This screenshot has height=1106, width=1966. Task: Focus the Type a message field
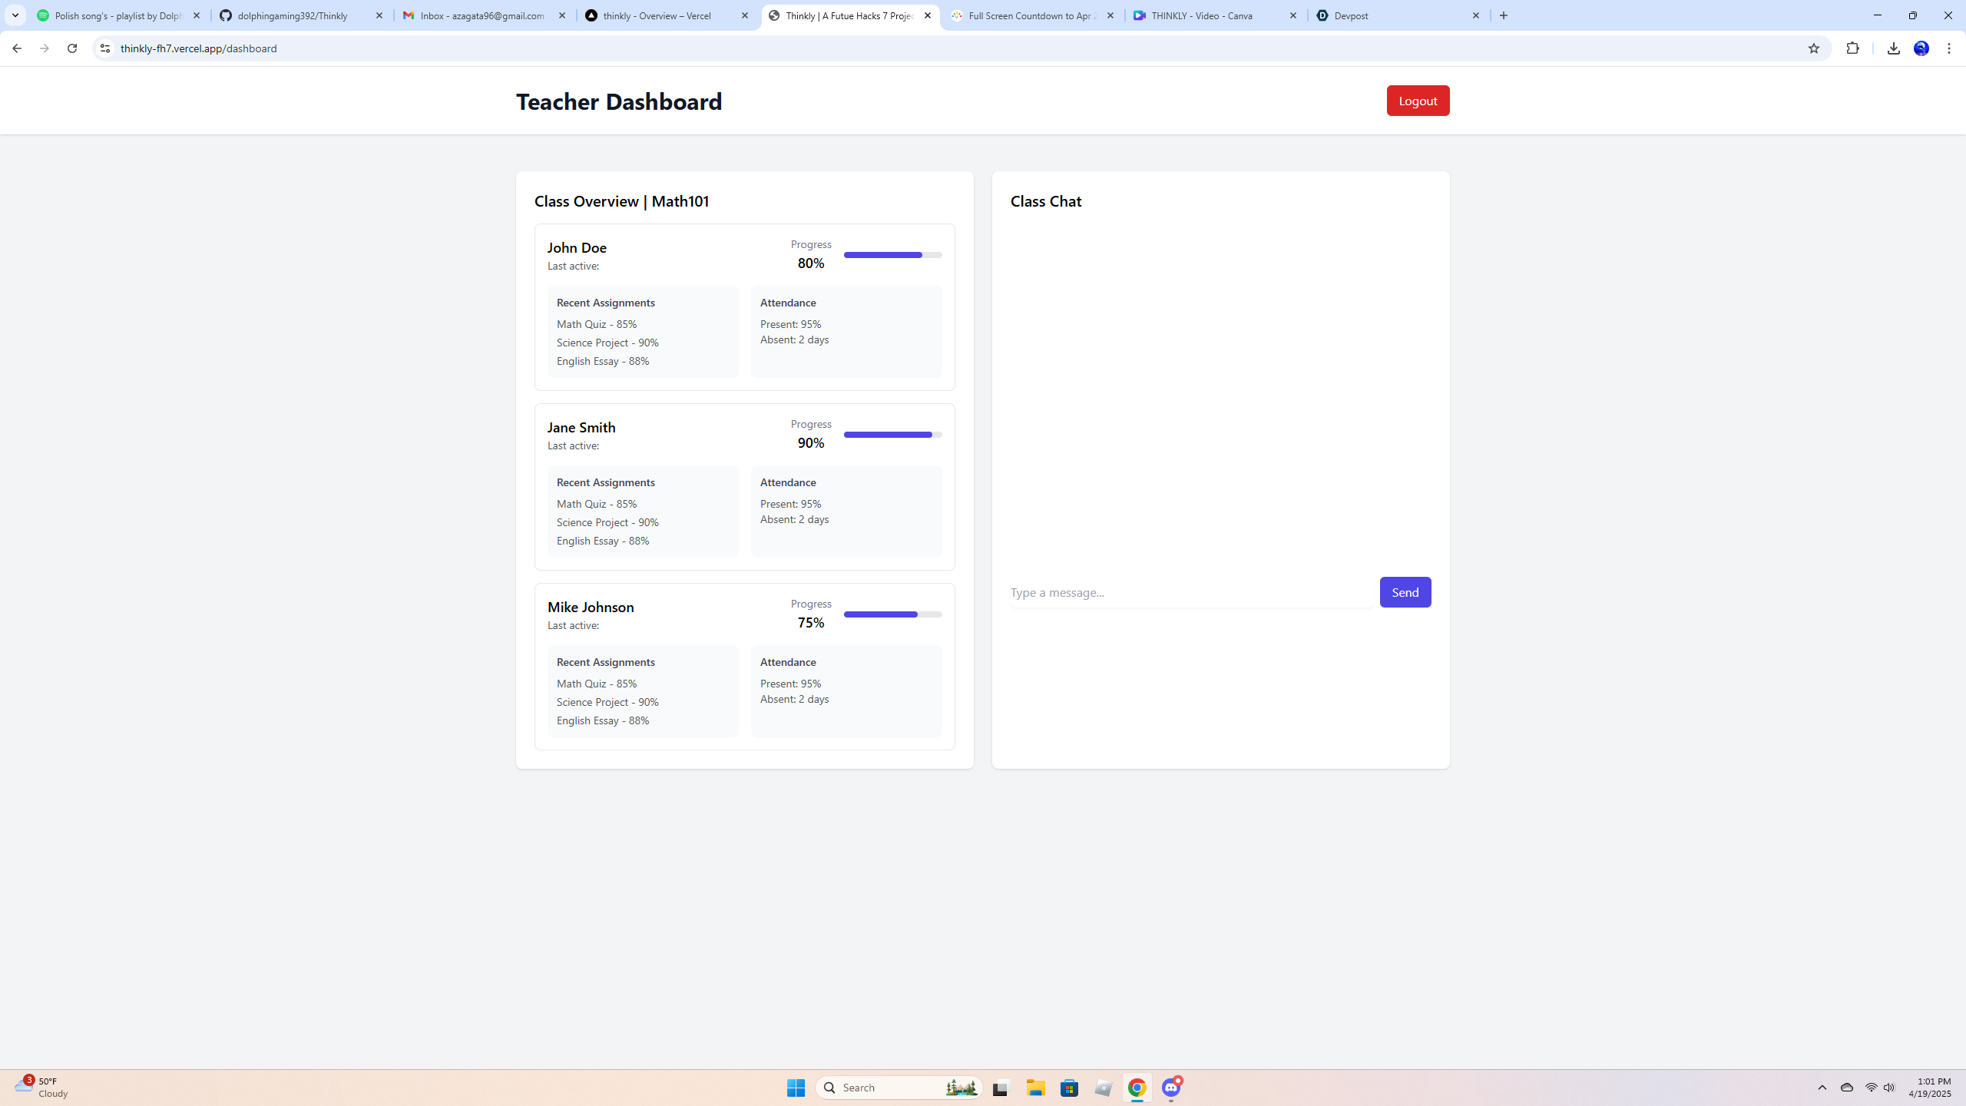point(1190,592)
